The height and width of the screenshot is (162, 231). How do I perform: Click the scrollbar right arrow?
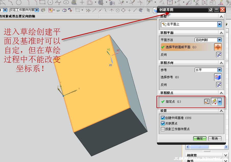tap(226, 147)
